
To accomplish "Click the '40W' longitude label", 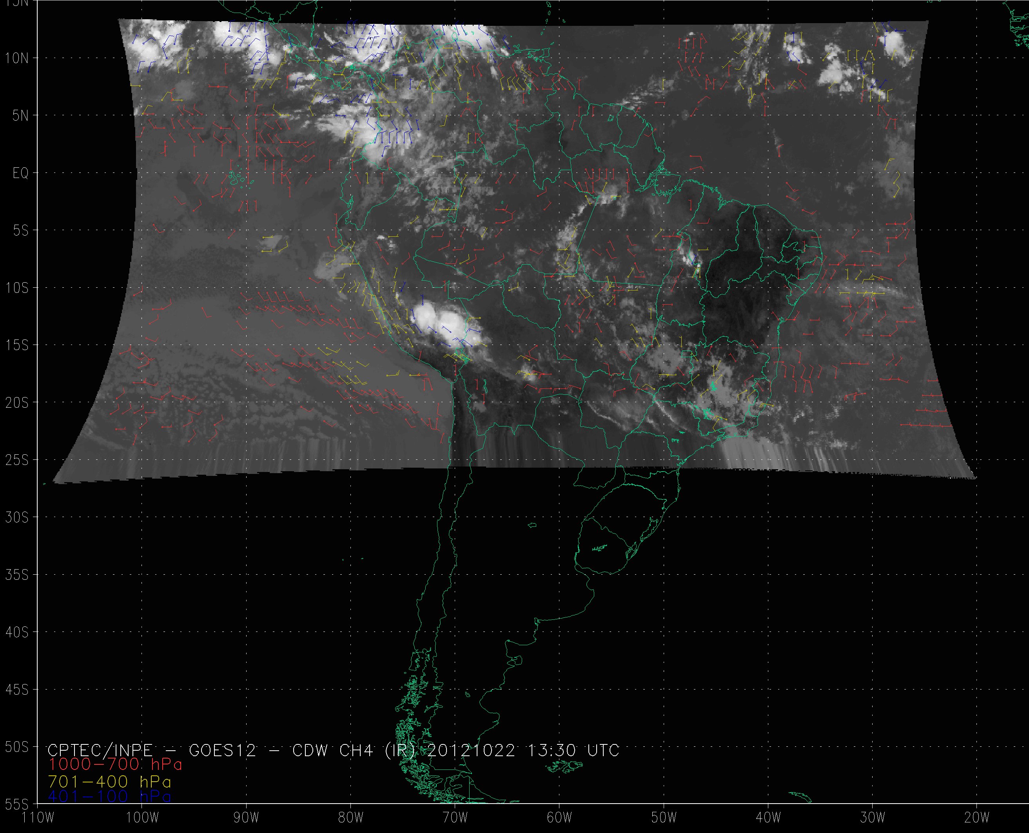I will pyautogui.click(x=768, y=818).
